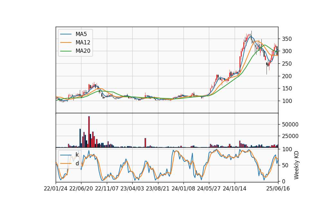Click the 23/04/03 date tick label

[x=132, y=189]
